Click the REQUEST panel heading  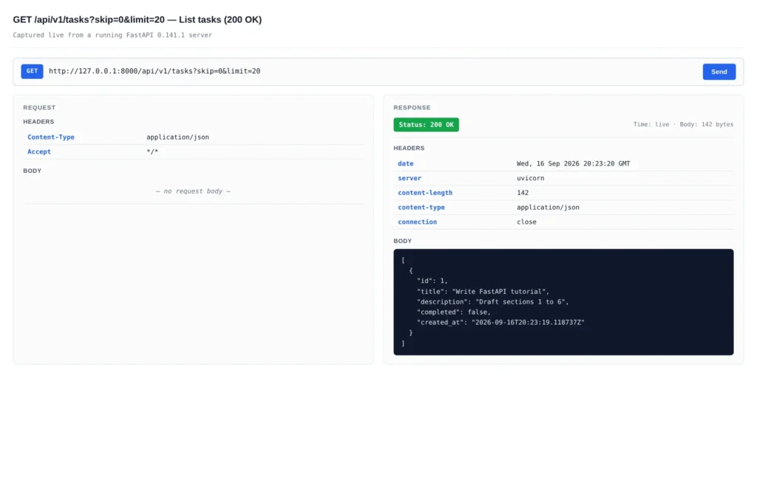click(39, 108)
